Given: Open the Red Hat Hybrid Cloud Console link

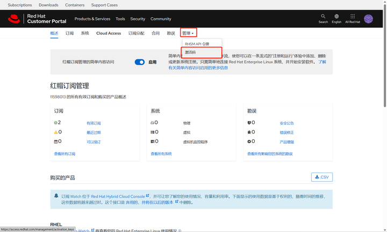Looking at the screenshot, I should [118, 196].
